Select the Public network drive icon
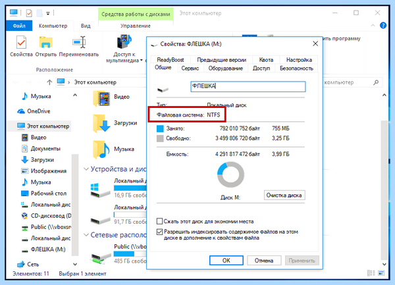This screenshot has height=285, width=395. click(100, 258)
